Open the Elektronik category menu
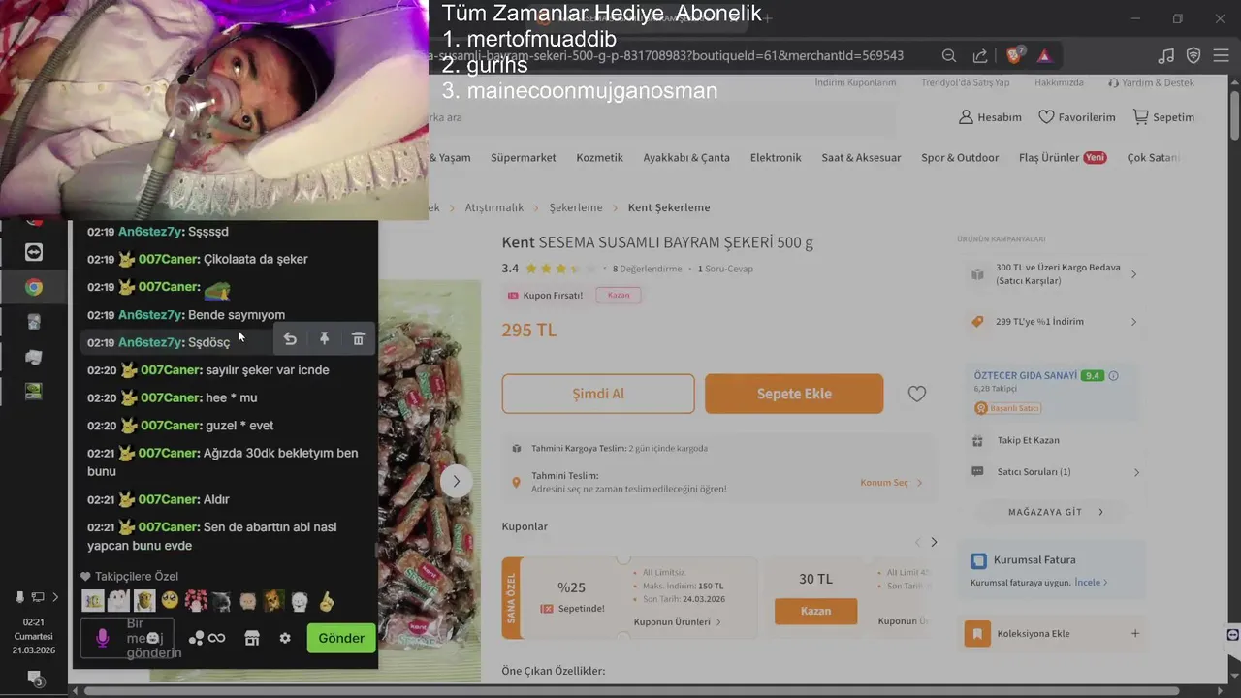Viewport: 1241px width, 698px height. coord(776,157)
